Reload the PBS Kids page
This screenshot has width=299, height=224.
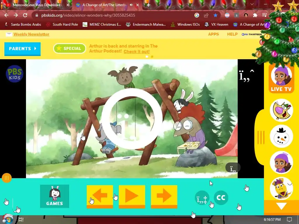click(x=25, y=15)
